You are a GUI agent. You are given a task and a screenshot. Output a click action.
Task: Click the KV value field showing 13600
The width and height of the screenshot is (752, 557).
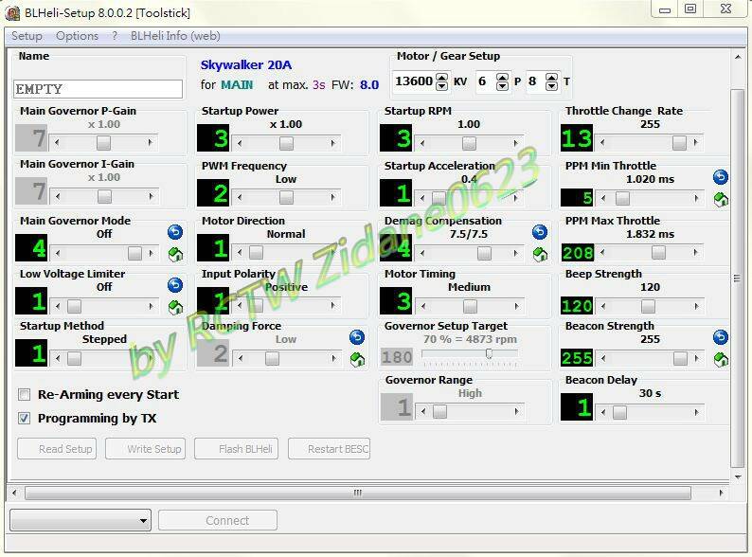point(413,81)
